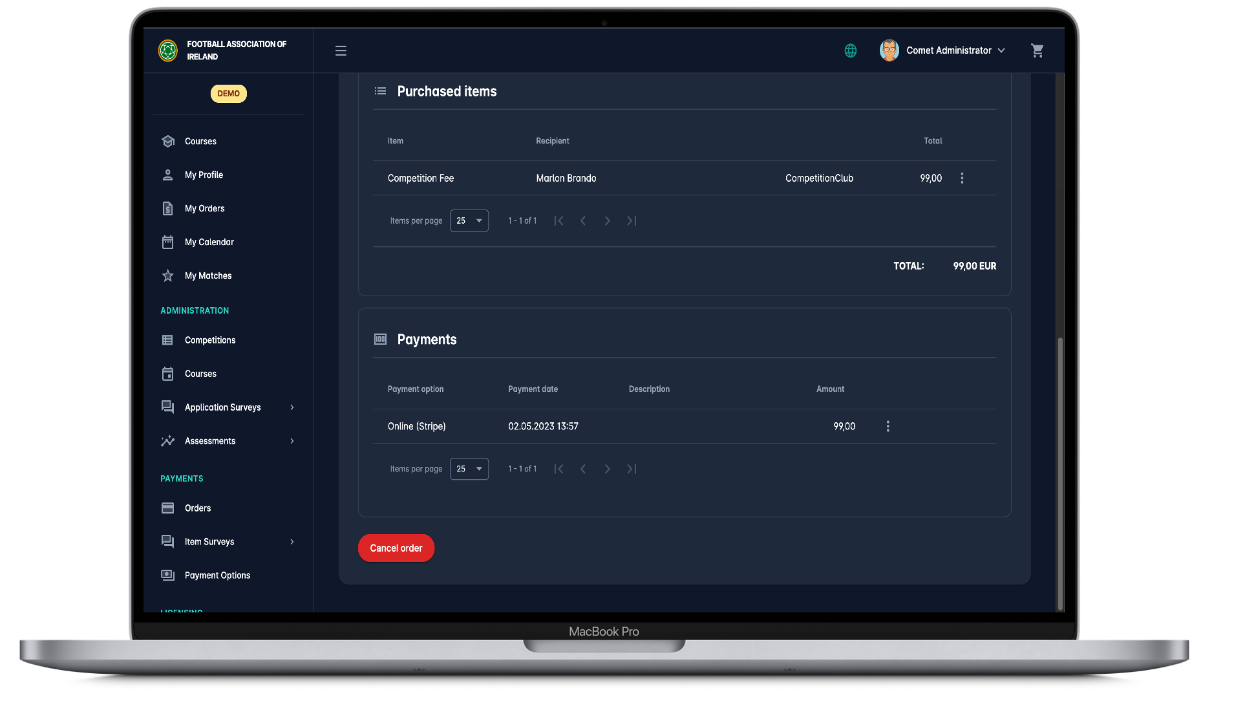Open items per page dropdown in Purchased items
The height and width of the screenshot is (701, 1245).
point(469,221)
